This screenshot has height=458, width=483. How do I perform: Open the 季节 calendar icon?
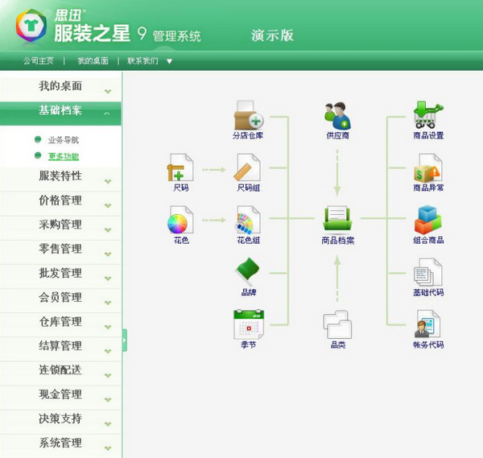tap(249, 324)
